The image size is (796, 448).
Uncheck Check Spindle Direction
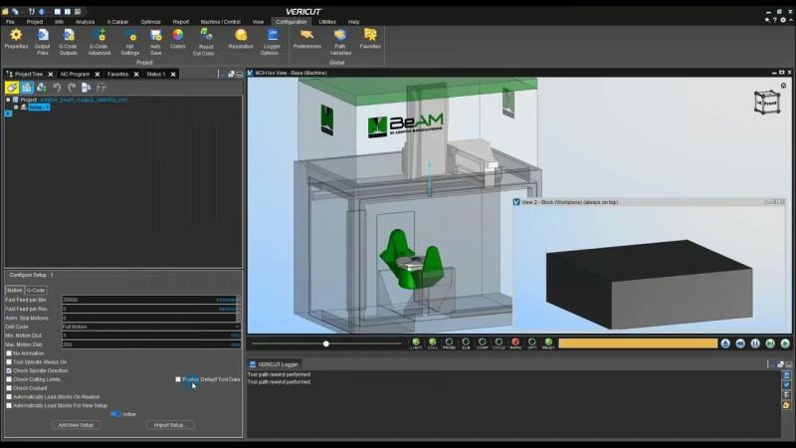pyautogui.click(x=10, y=370)
